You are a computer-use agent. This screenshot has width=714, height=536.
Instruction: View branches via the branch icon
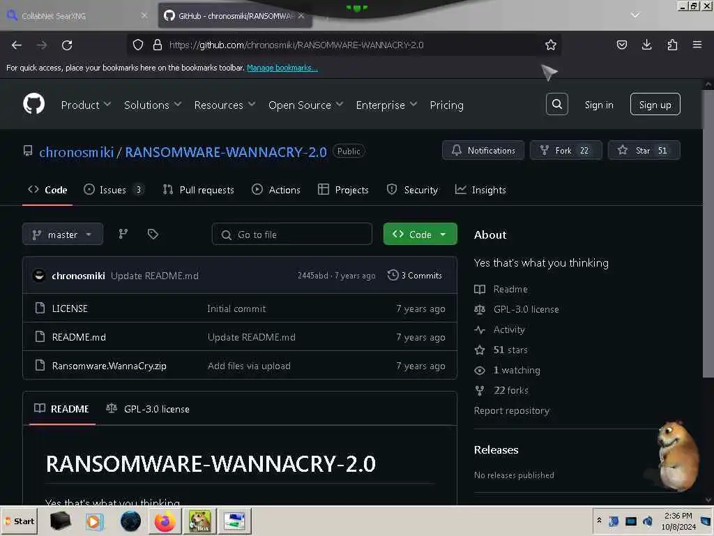[123, 234]
